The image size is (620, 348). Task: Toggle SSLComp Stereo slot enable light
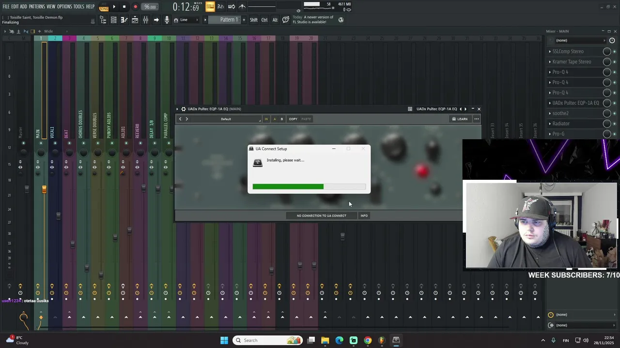(x=615, y=51)
